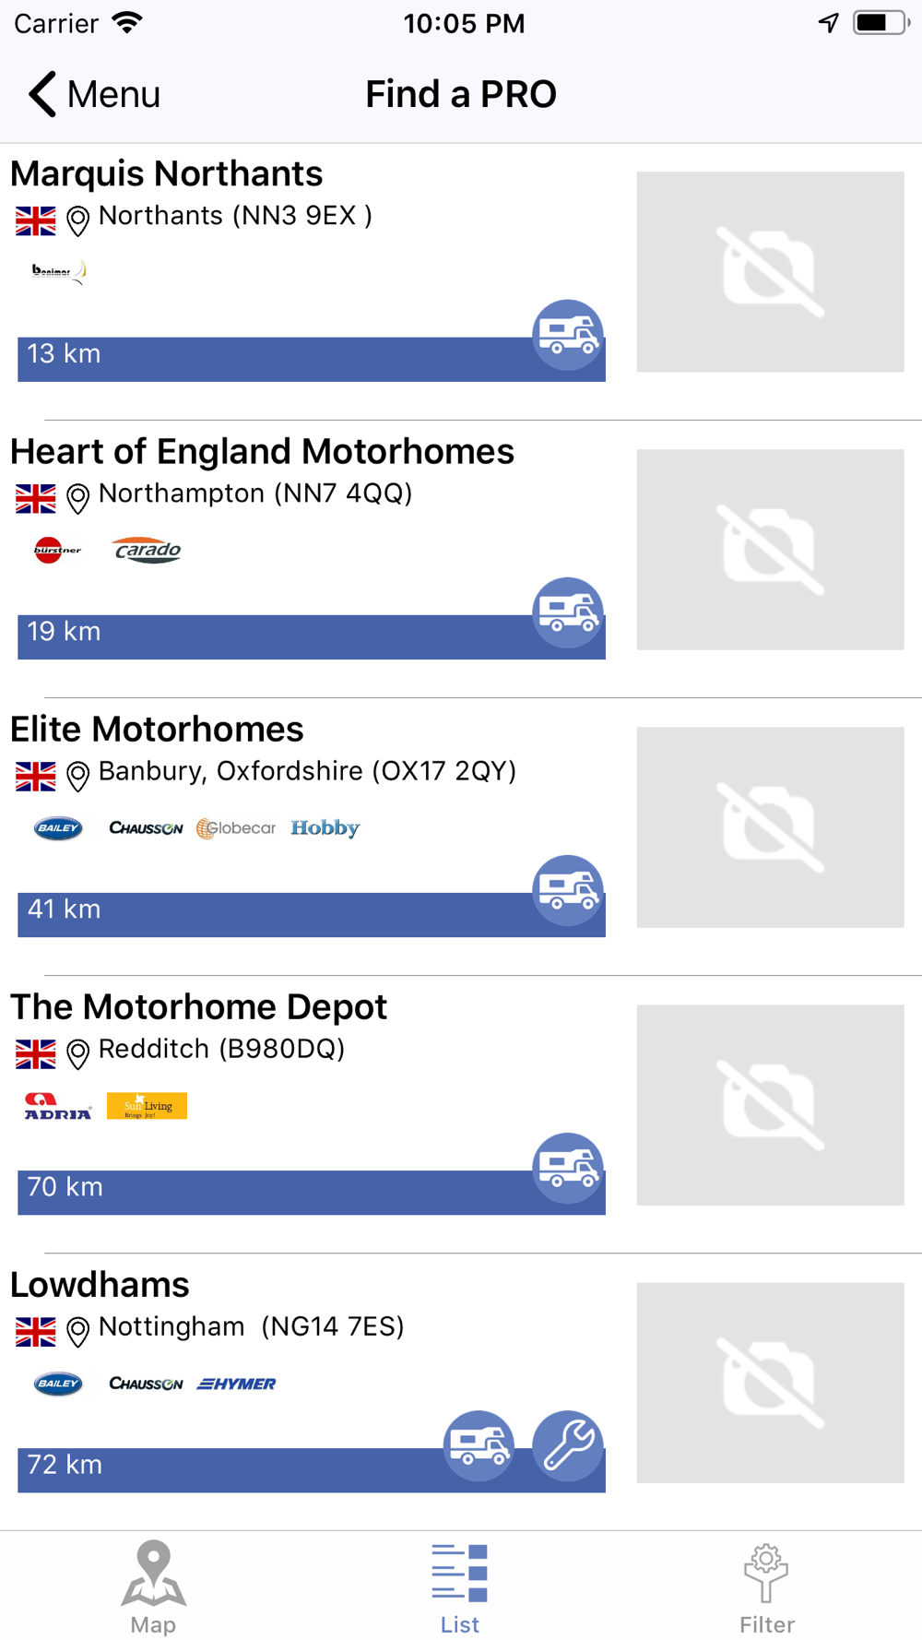The image size is (922, 1640).
Task: Tap the Adria brand logo
Action: pos(58,1106)
